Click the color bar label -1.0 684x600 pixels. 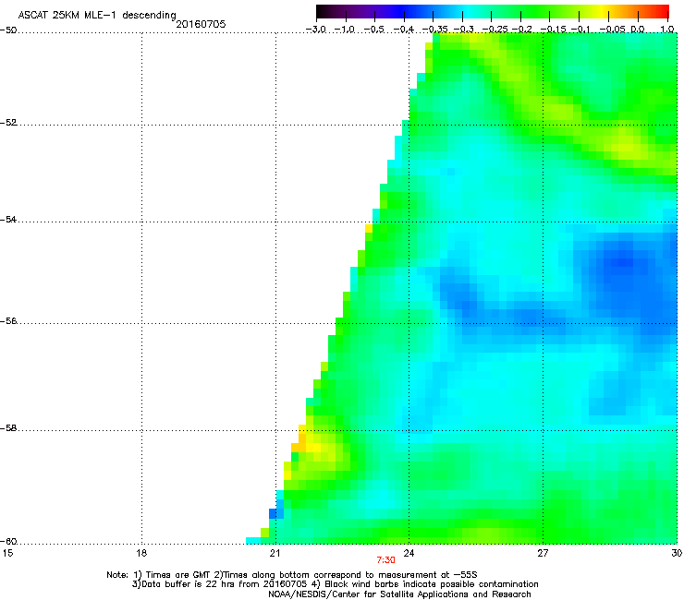pos(345,30)
